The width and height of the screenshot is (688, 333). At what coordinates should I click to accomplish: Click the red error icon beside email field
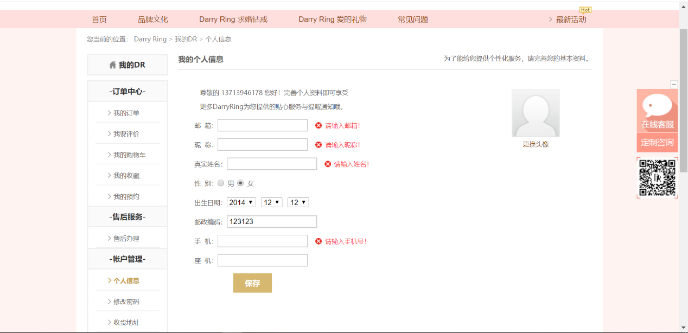318,125
